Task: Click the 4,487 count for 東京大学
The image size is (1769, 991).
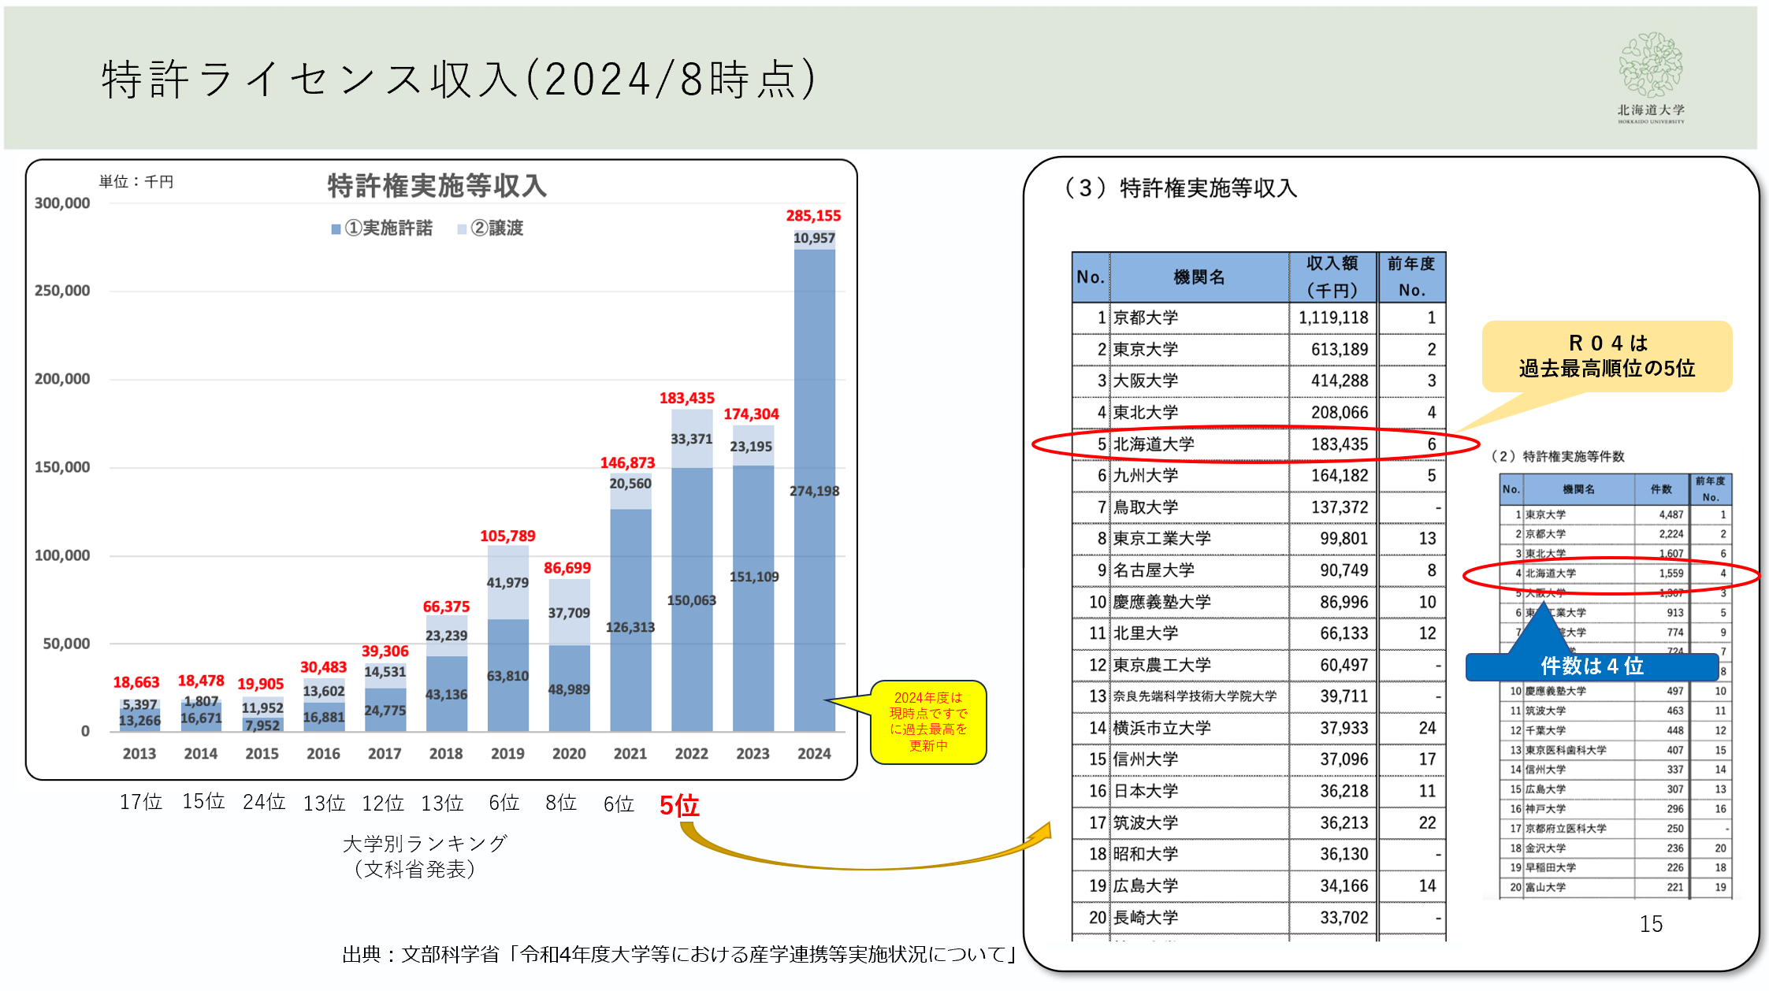Action: (1671, 514)
